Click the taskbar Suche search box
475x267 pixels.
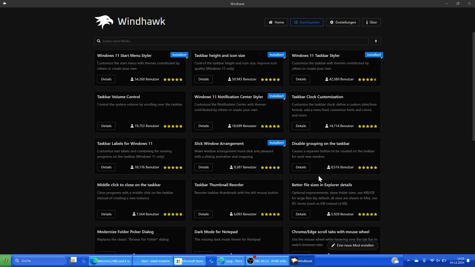pyautogui.click(x=39, y=261)
